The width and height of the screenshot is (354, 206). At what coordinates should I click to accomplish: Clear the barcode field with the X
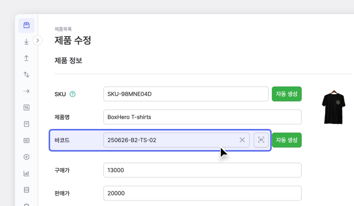tap(242, 140)
